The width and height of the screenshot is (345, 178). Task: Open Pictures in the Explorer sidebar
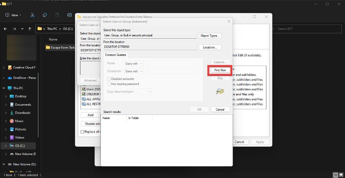(x=20, y=129)
